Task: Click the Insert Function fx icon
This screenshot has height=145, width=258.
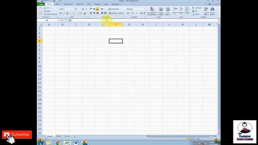Action: [x=70, y=21]
